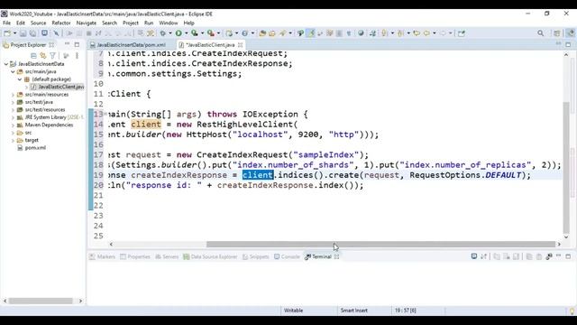
Task: Open the Refactor menu
Action: (61, 23)
